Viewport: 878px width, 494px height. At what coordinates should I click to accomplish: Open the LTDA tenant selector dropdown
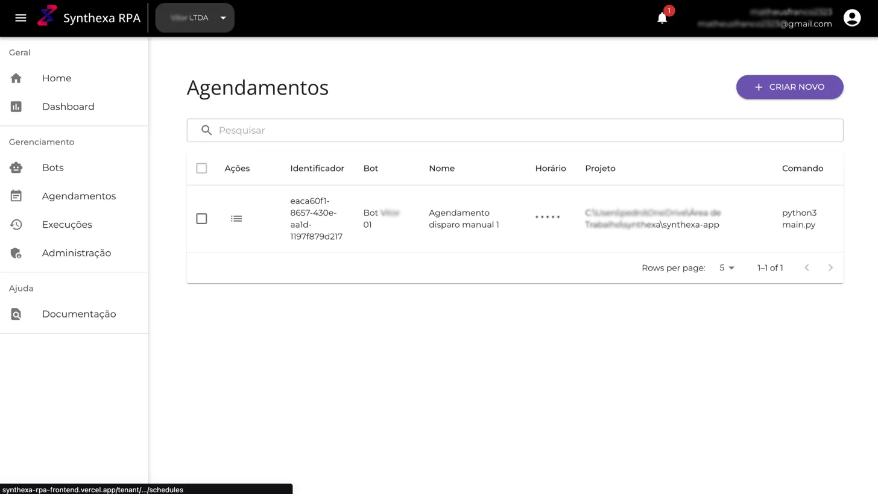click(x=195, y=18)
